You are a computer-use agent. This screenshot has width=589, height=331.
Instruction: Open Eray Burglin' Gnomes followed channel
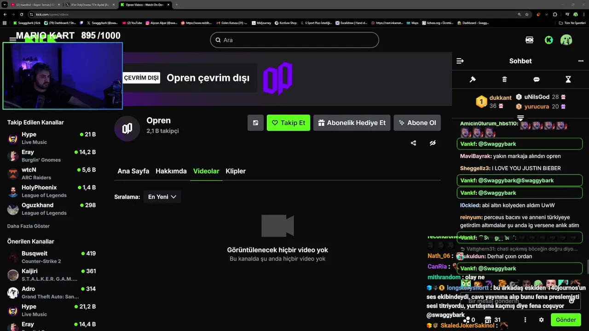click(52, 156)
